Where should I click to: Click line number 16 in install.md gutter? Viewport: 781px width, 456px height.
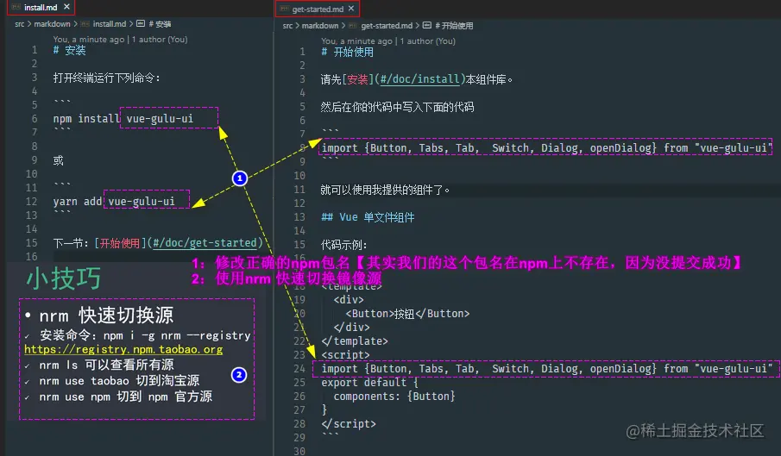[31, 257]
